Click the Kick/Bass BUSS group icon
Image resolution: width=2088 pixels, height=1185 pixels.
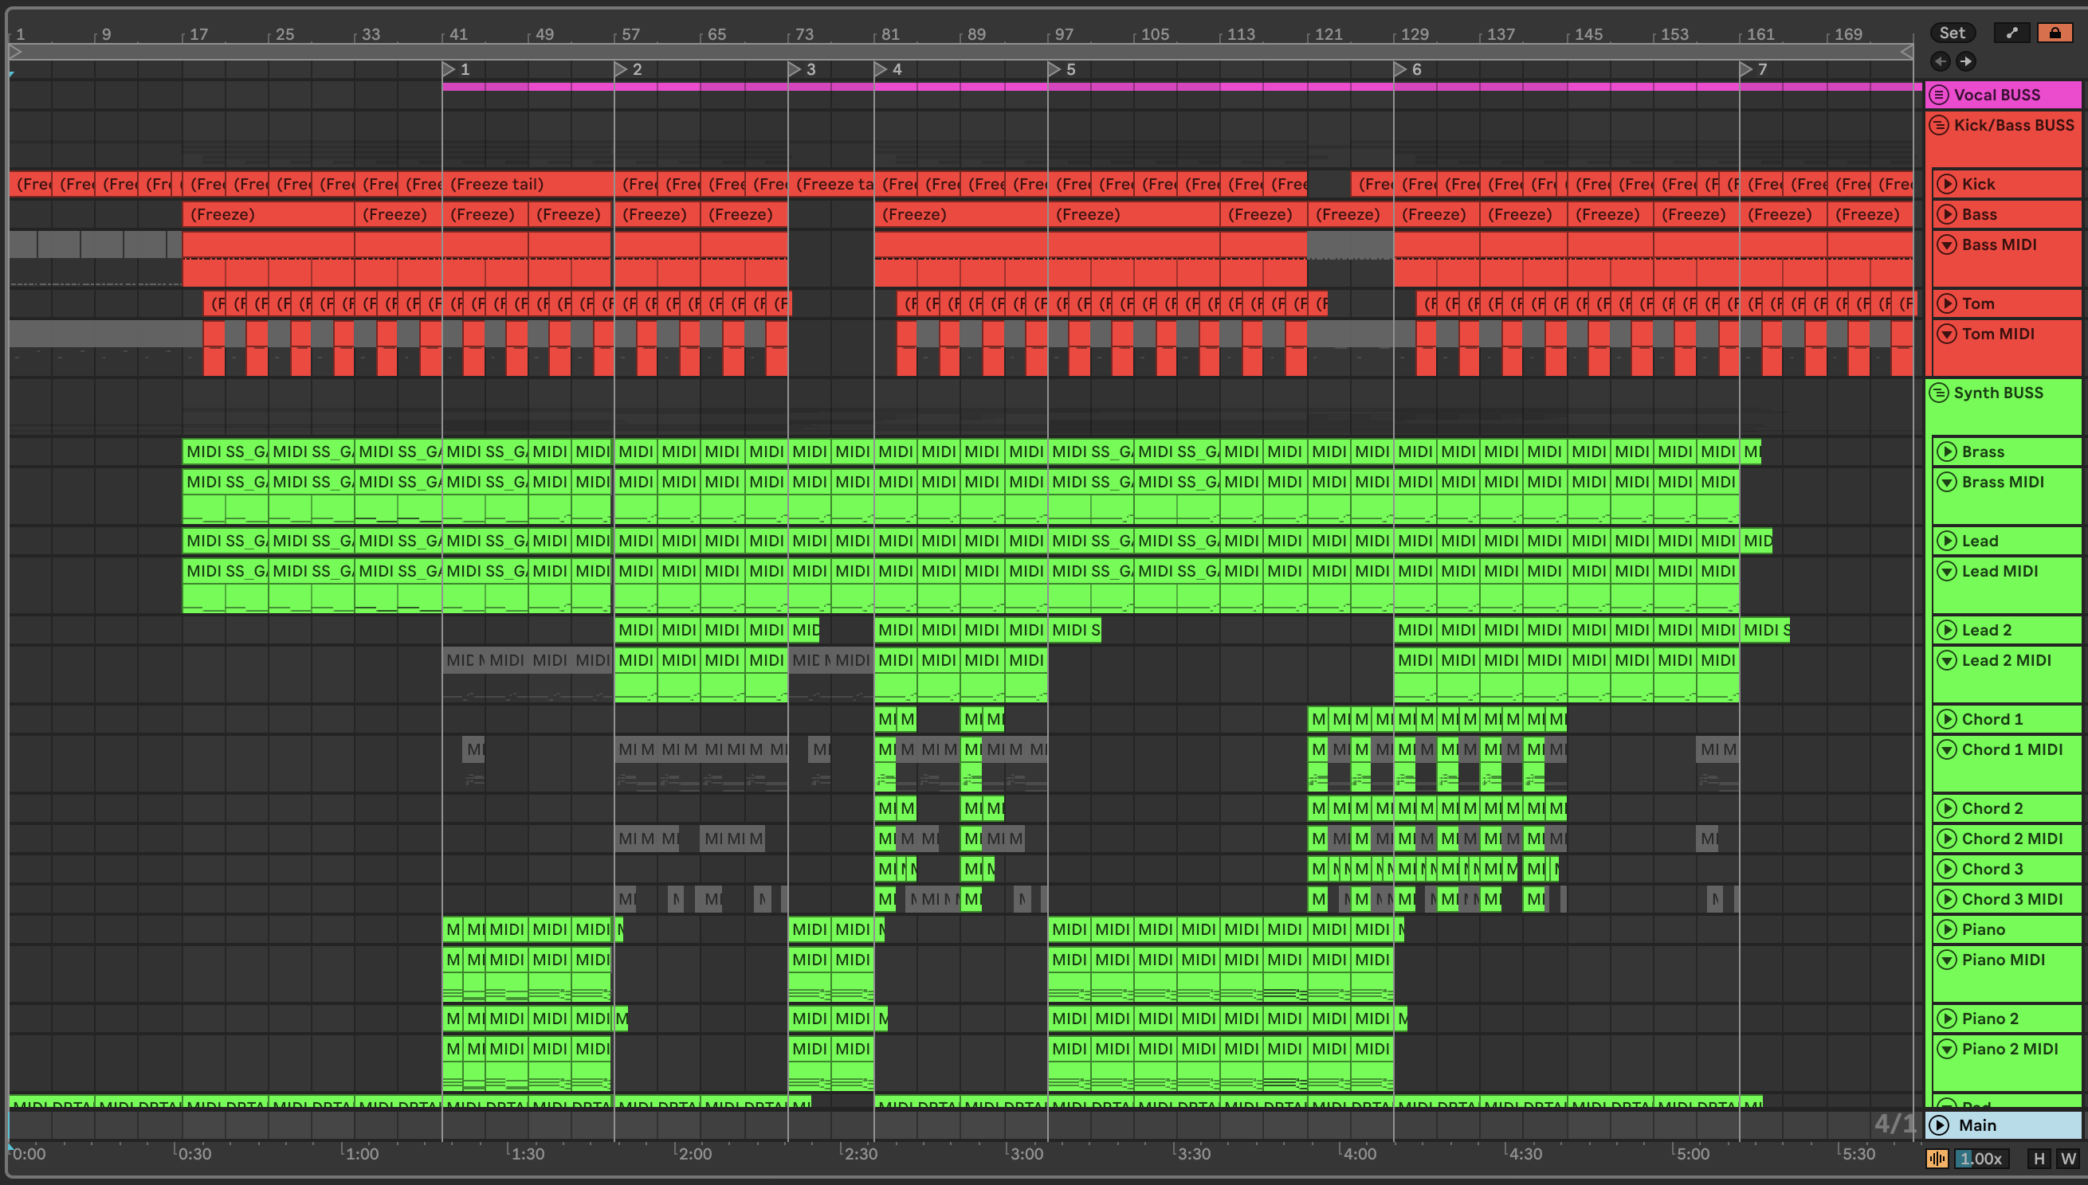[x=1939, y=125]
